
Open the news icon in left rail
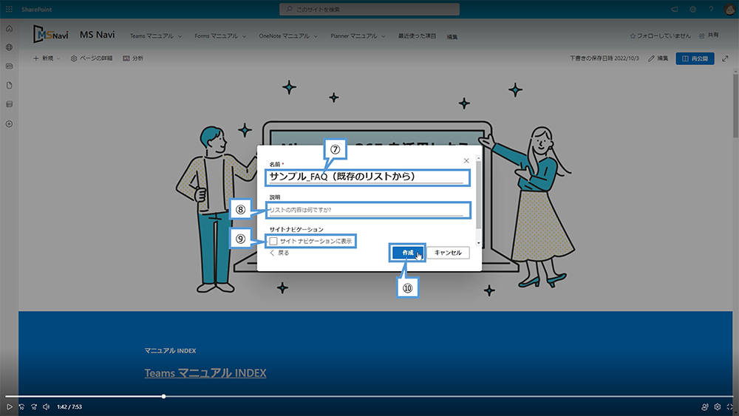9,67
